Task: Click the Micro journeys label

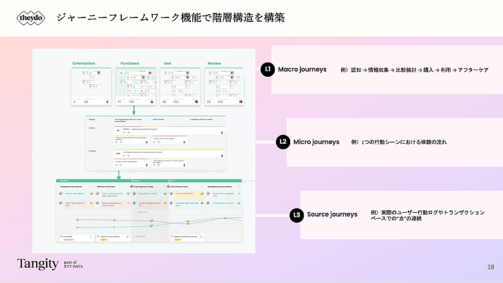Action: 316,142
